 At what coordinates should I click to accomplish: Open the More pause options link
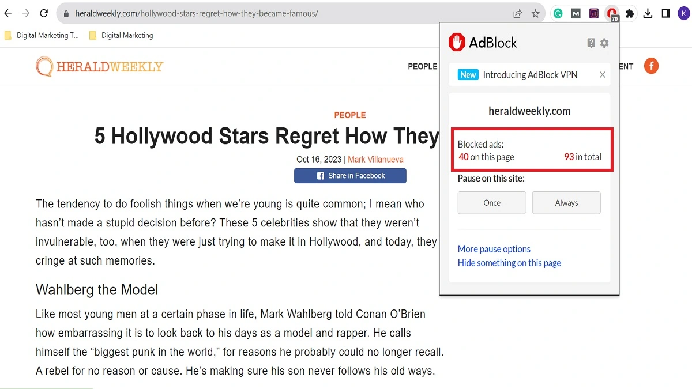[x=494, y=249]
